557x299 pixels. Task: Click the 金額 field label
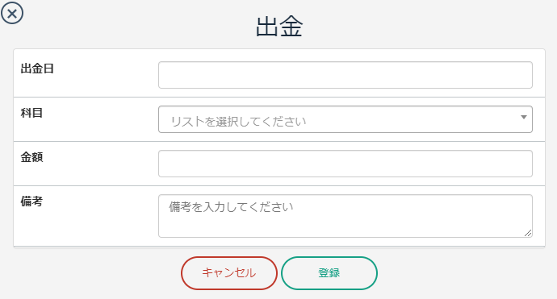(31, 157)
